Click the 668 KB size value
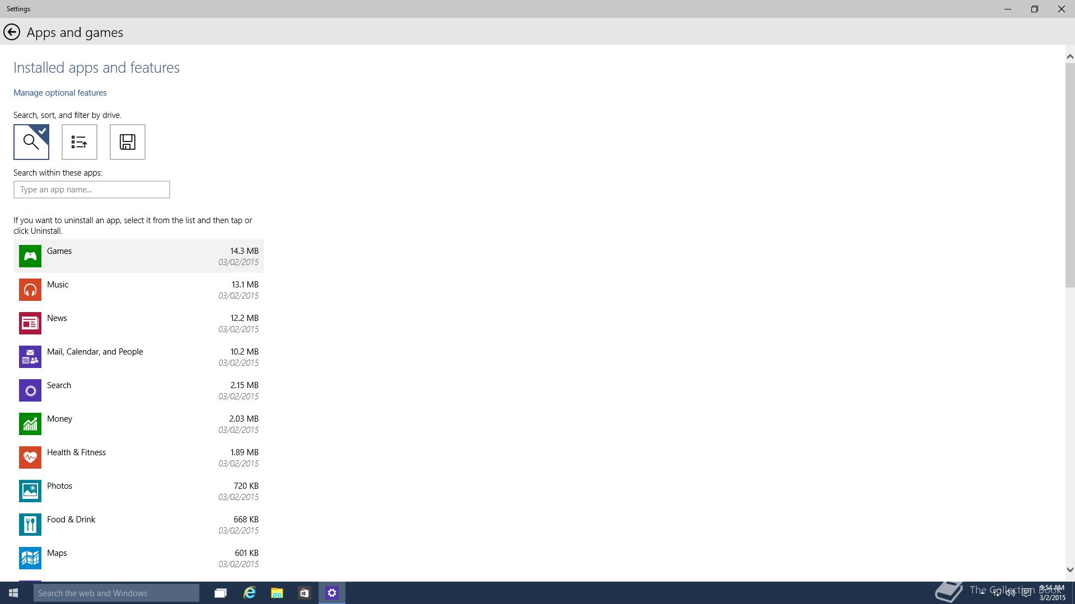1075x604 pixels. [246, 520]
